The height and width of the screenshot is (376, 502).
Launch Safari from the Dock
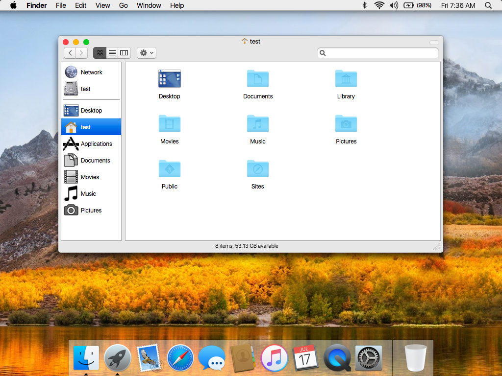(180, 358)
